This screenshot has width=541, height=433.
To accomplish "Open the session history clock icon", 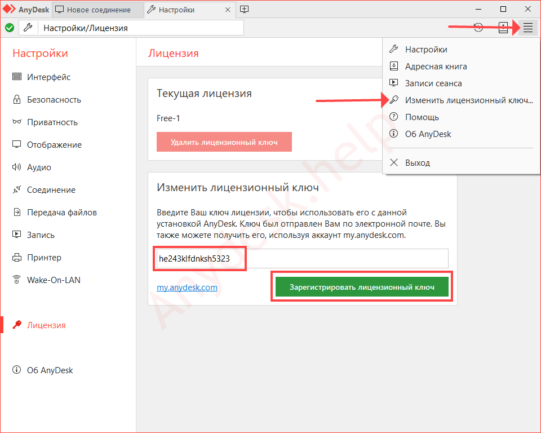I will 478,28.
